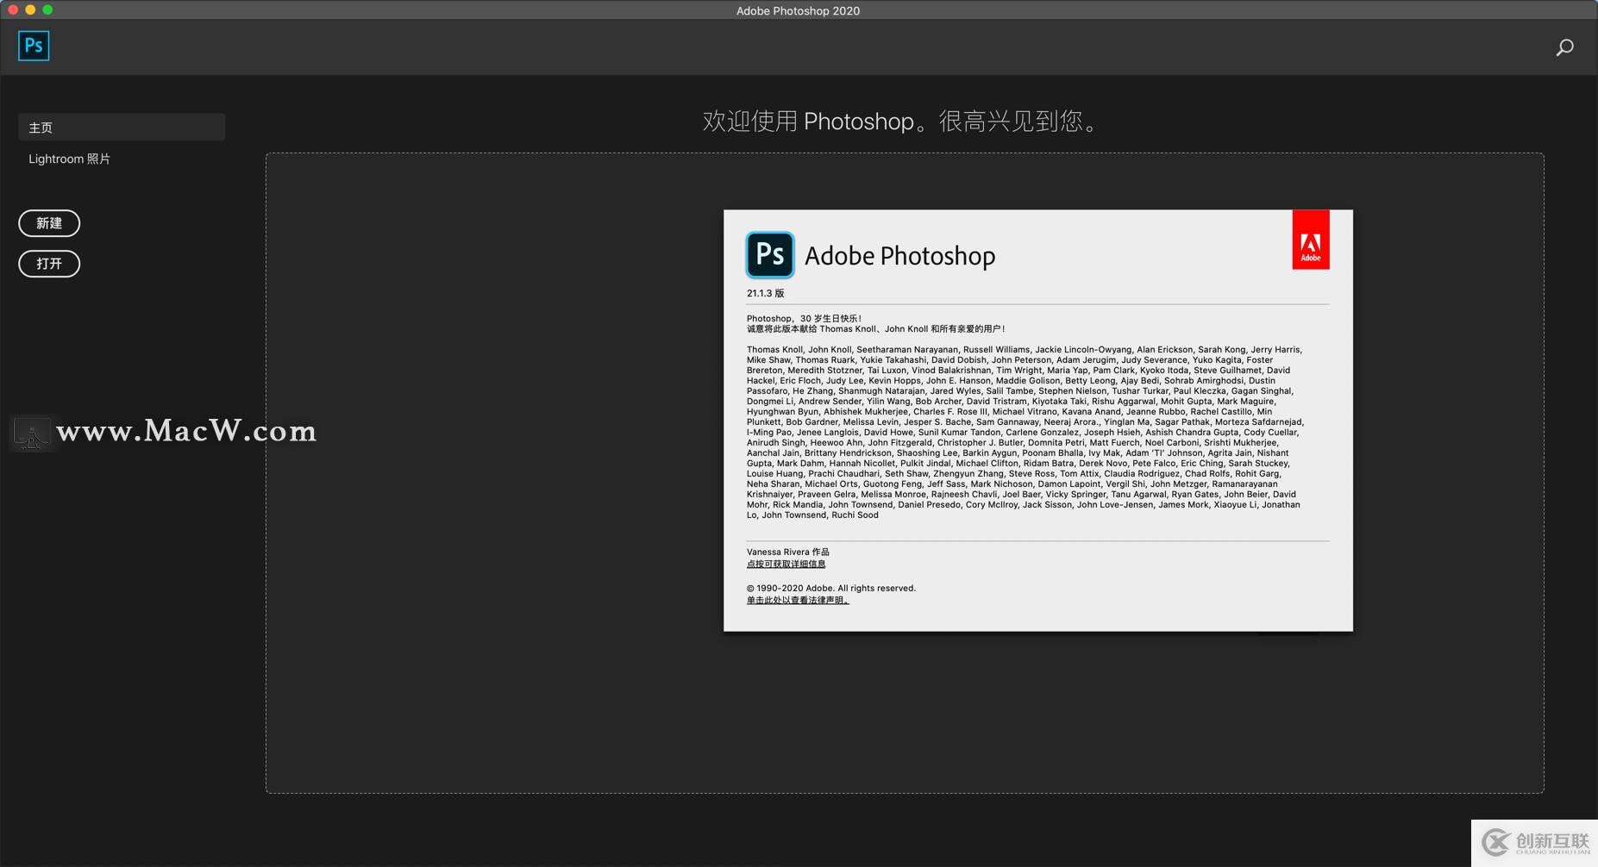Open Lightroom 照片 section
This screenshot has height=867, width=1598.
(70, 159)
